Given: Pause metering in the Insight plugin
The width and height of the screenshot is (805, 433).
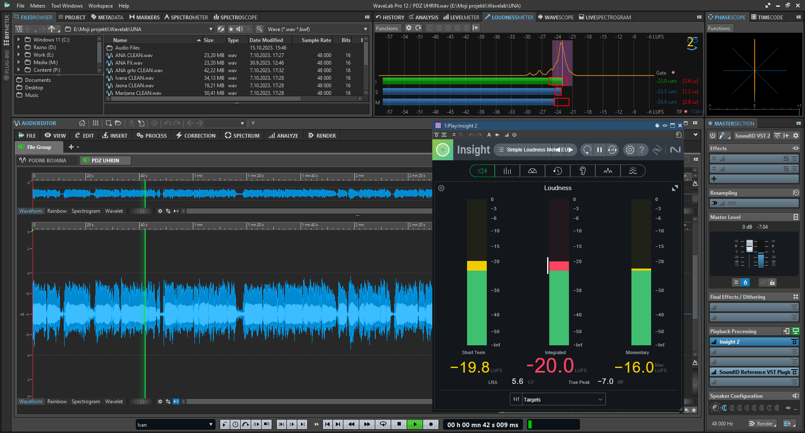Looking at the screenshot, I should click(600, 150).
